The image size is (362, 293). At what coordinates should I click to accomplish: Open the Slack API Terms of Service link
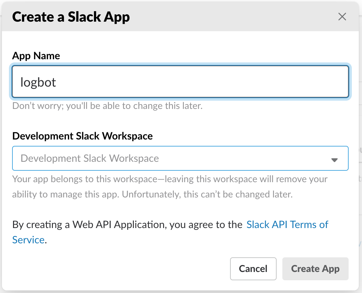tap(287, 225)
